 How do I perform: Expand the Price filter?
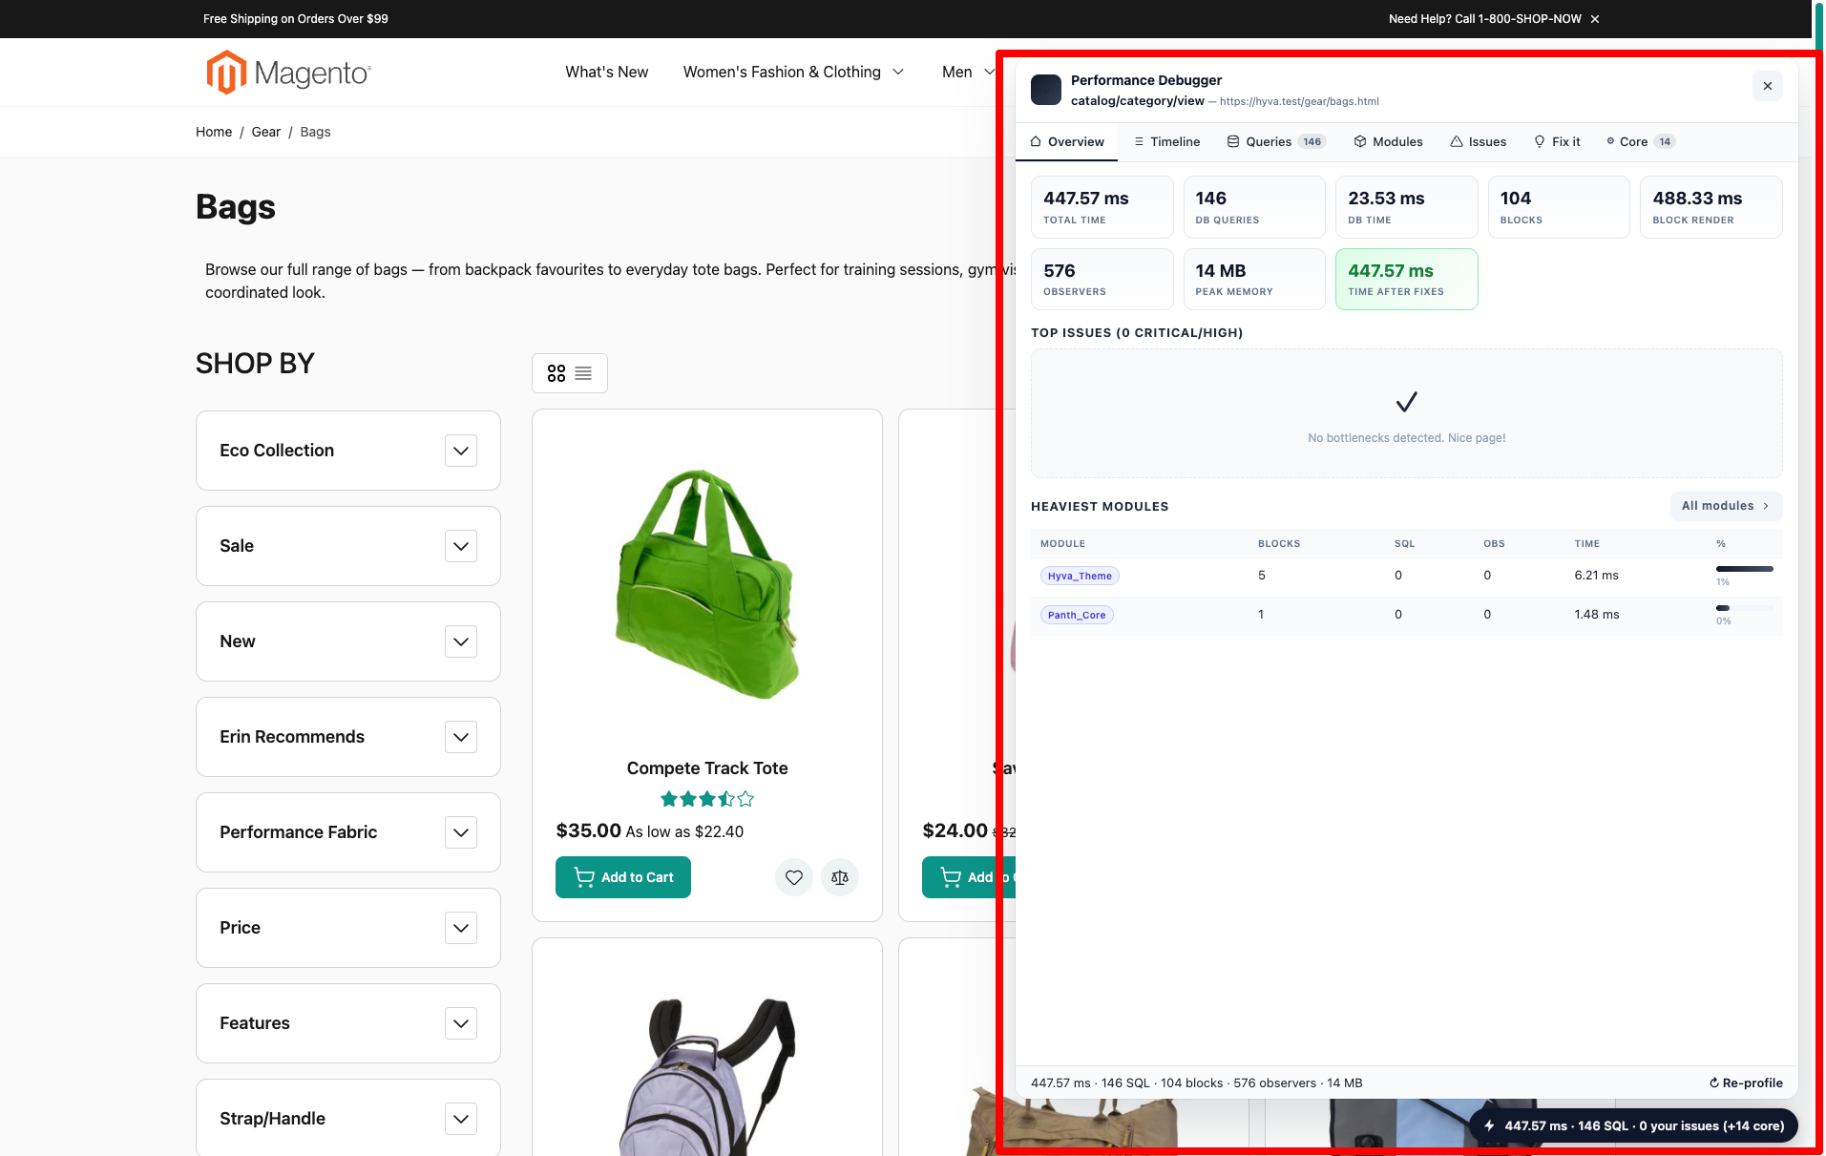[x=461, y=928]
